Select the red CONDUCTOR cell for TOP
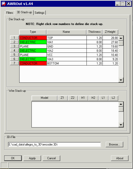The image size is (133, 169). pos(33,38)
